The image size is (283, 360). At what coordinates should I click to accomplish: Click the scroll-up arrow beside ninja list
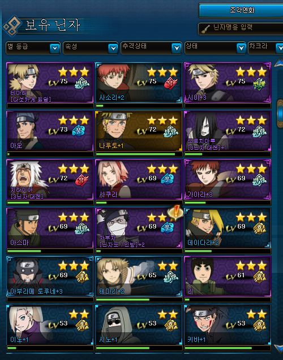[280, 63]
